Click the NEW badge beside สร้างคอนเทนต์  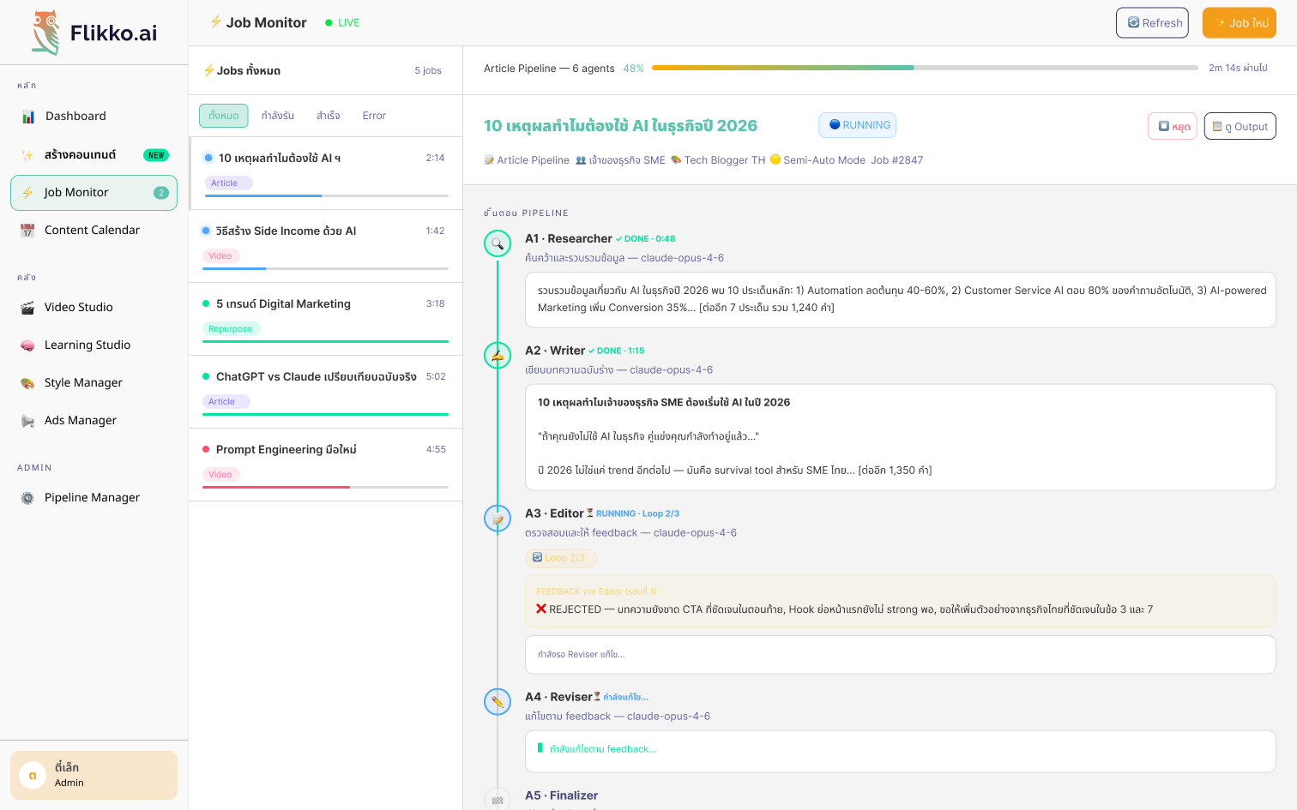pyautogui.click(x=156, y=155)
